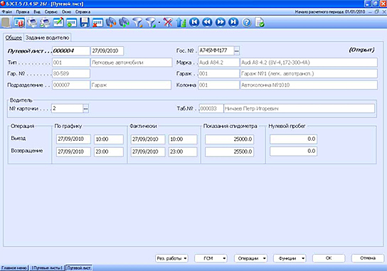Click driver name field Ничаев Петр Игоревич
The height and width of the screenshot is (271, 387).
click(299, 109)
